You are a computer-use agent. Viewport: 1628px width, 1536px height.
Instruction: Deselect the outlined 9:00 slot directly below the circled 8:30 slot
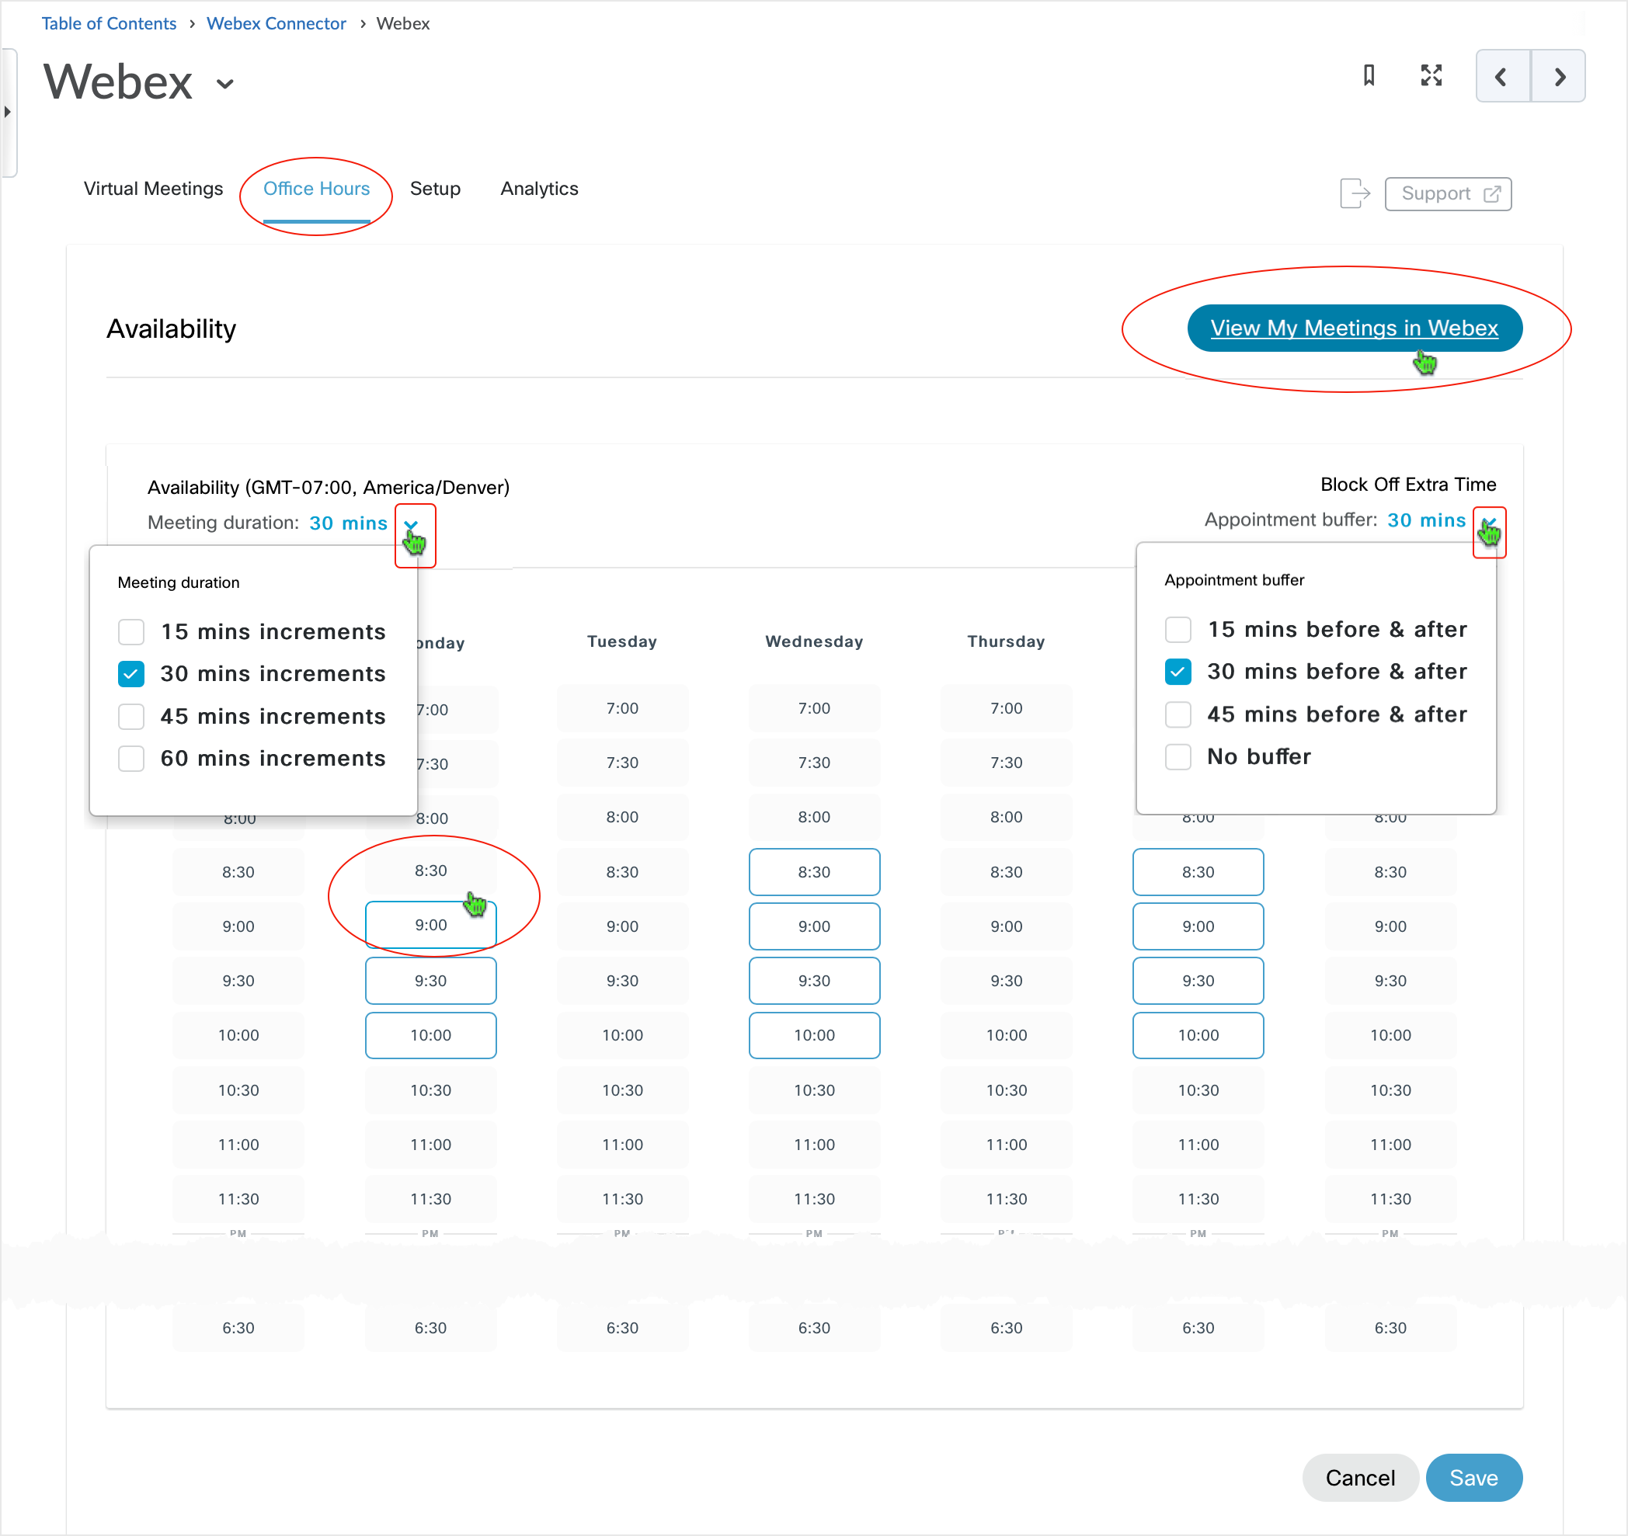[431, 926]
